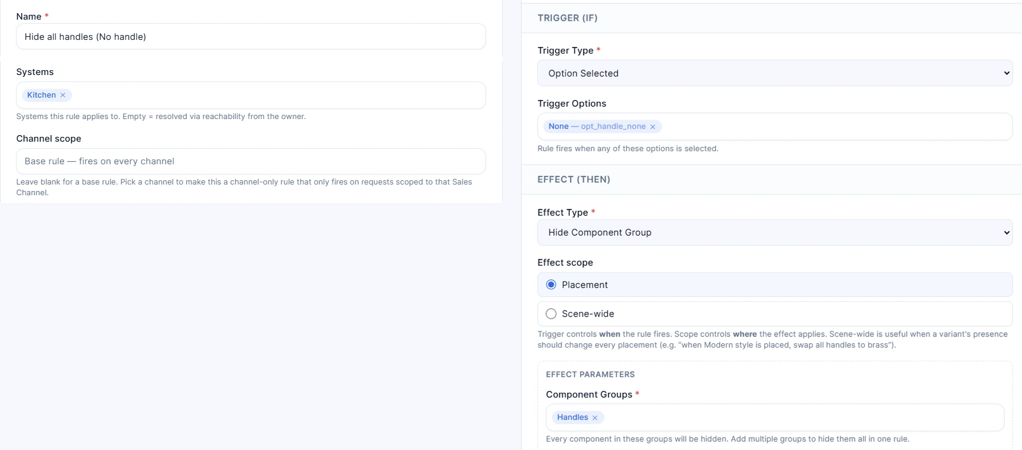Click the Component Groups label
The image size is (1022, 450).
coord(589,395)
